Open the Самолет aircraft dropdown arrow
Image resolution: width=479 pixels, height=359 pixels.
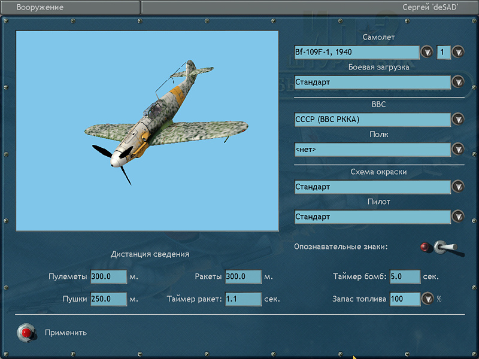pos(427,52)
